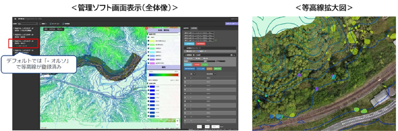Expand the first drone data tree item
The width and height of the screenshot is (398, 131).
pyautogui.click(x=14, y=29)
